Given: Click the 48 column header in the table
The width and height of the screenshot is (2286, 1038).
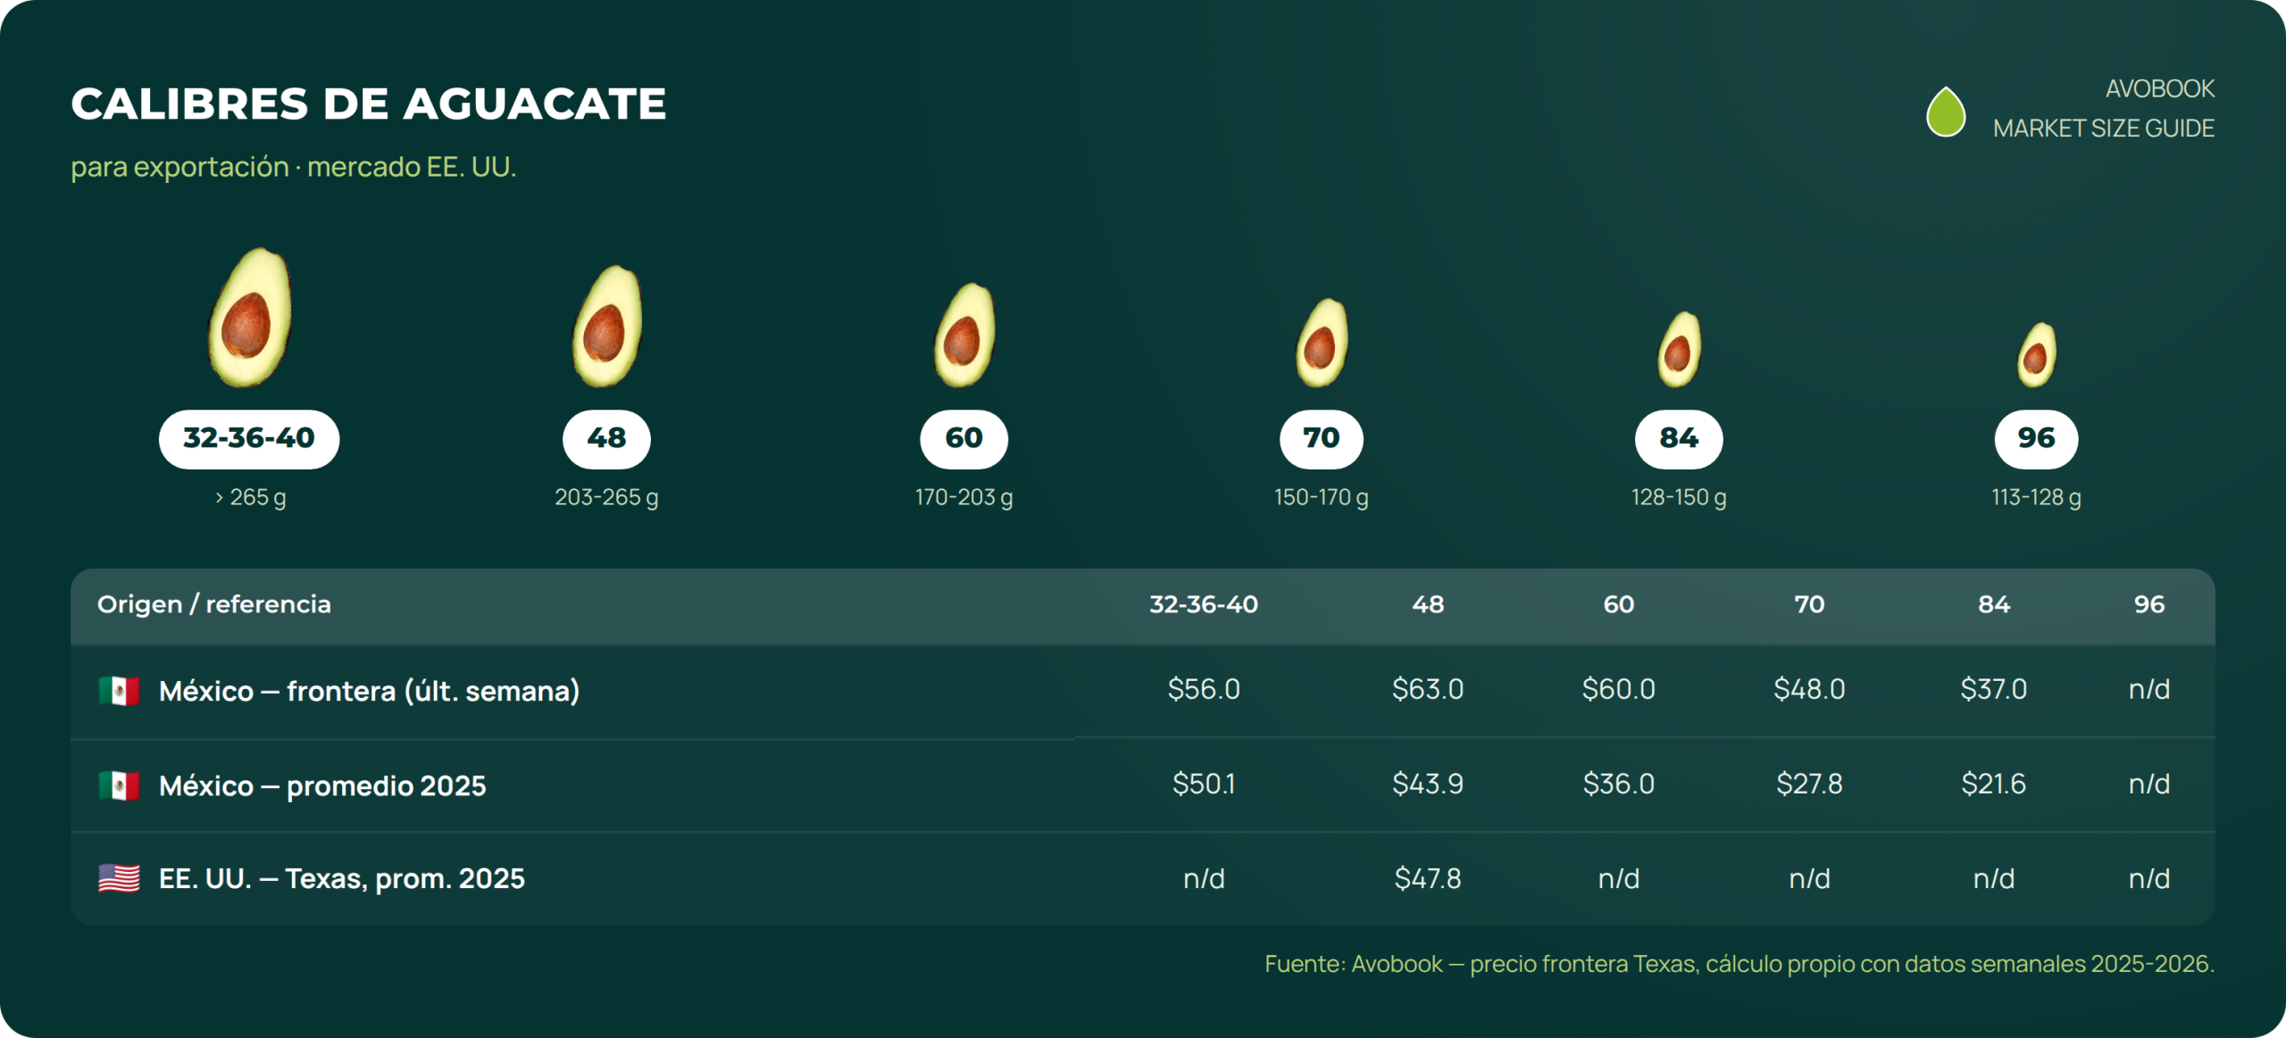Looking at the screenshot, I should tap(1428, 604).
